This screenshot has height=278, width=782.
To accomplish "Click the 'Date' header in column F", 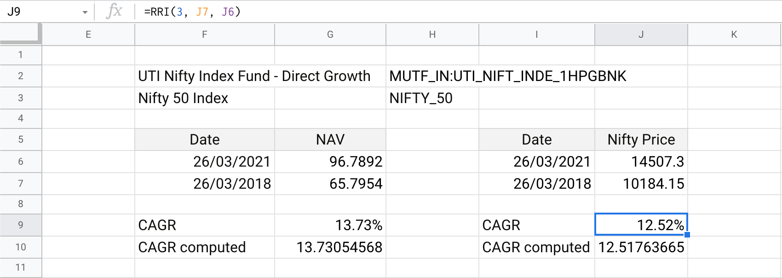I will [x=205, y=139].
